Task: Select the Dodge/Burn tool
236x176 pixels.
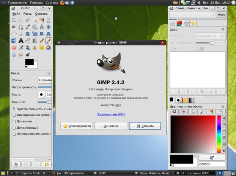Action: [x=28, y=54]
